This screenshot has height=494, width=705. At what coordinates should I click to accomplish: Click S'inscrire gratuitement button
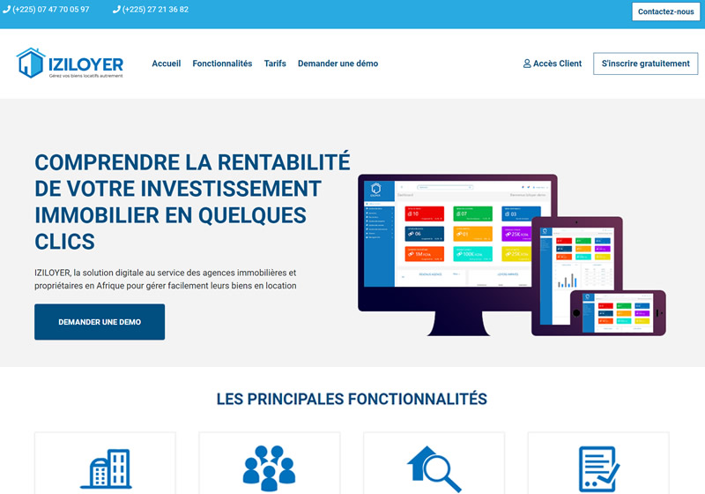pos(645,64)
